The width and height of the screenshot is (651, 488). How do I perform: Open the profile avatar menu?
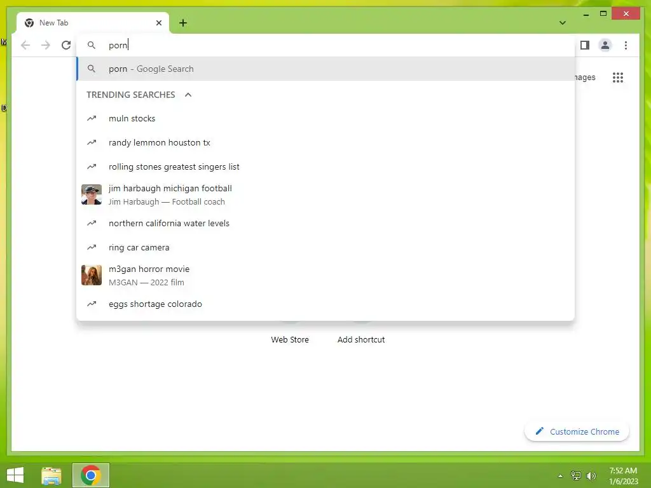(605, 45)
